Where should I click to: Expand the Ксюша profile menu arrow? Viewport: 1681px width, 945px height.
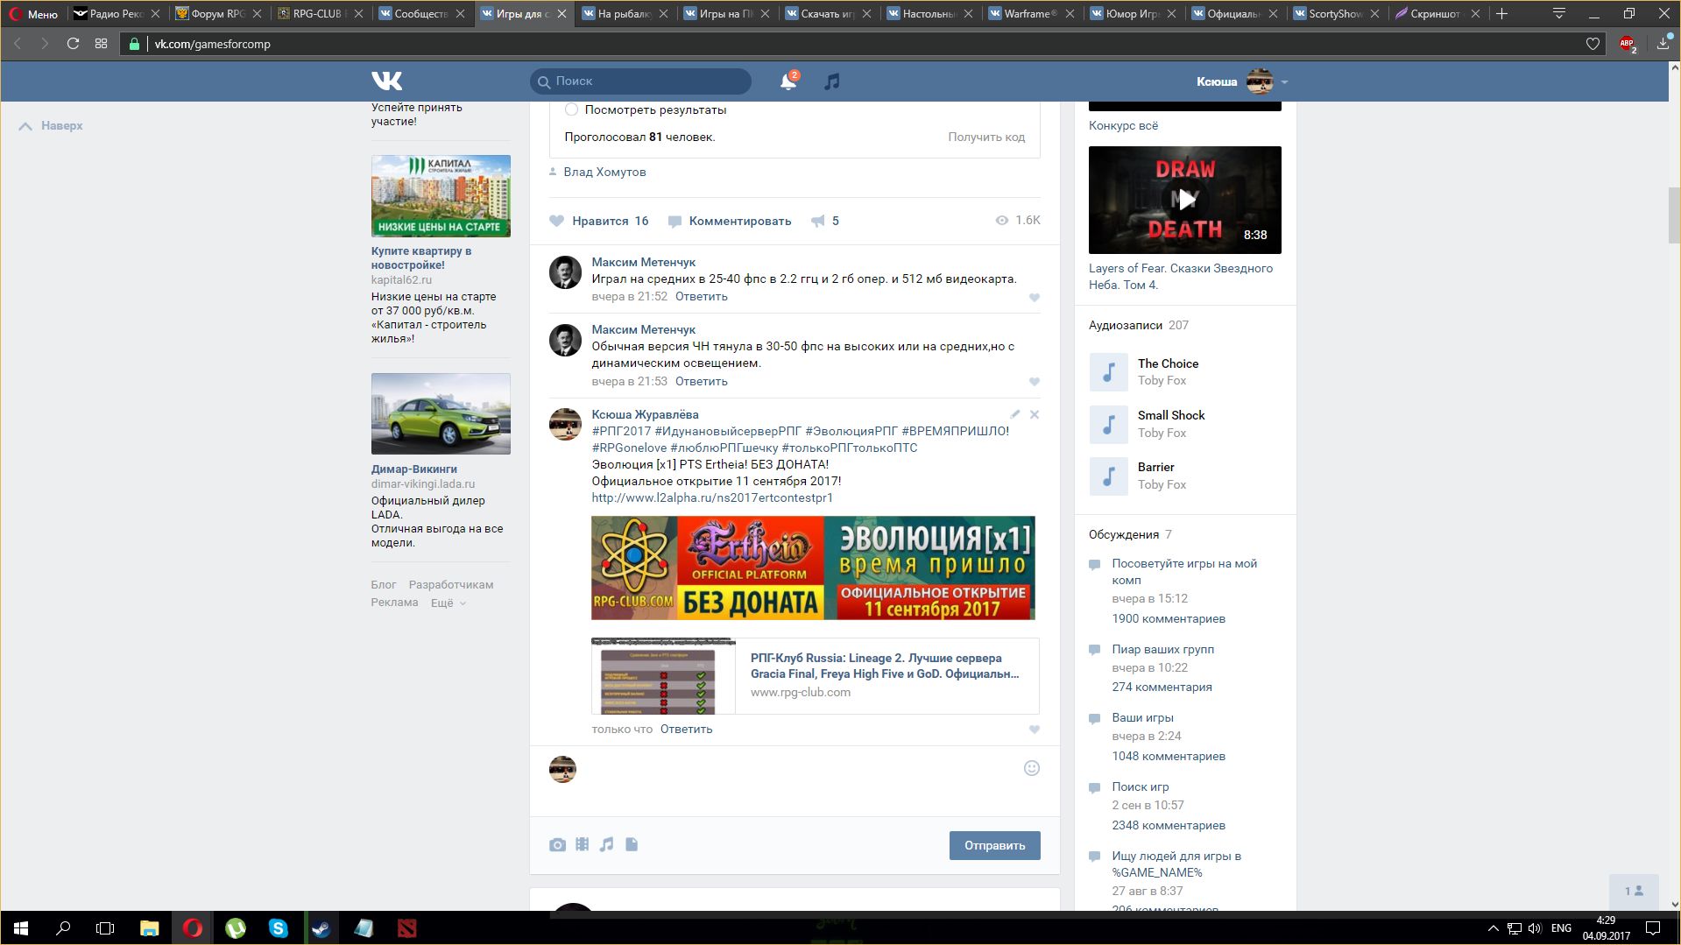(x=1284, y=82)
